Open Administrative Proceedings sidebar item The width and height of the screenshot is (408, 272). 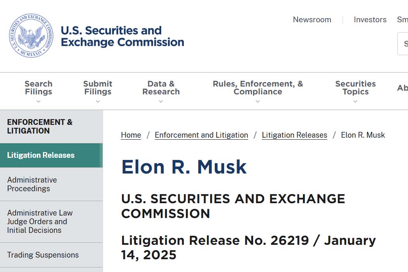pos(32,184)
